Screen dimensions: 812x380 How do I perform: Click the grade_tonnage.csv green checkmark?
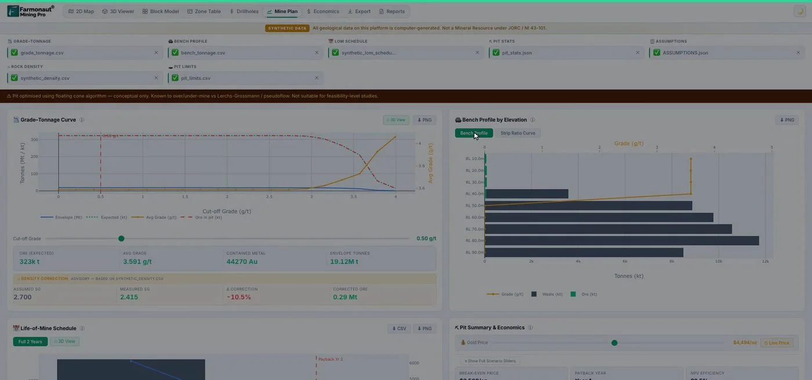14,53
